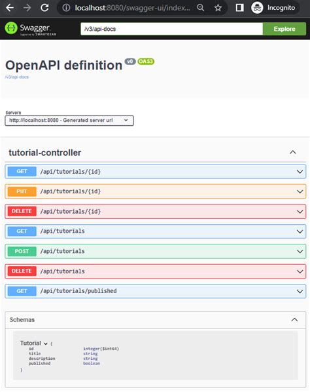This screenshot has width=310, height=392.
Task: Click the zoom magnifier icon in address bar
Action: click(201, 8)
